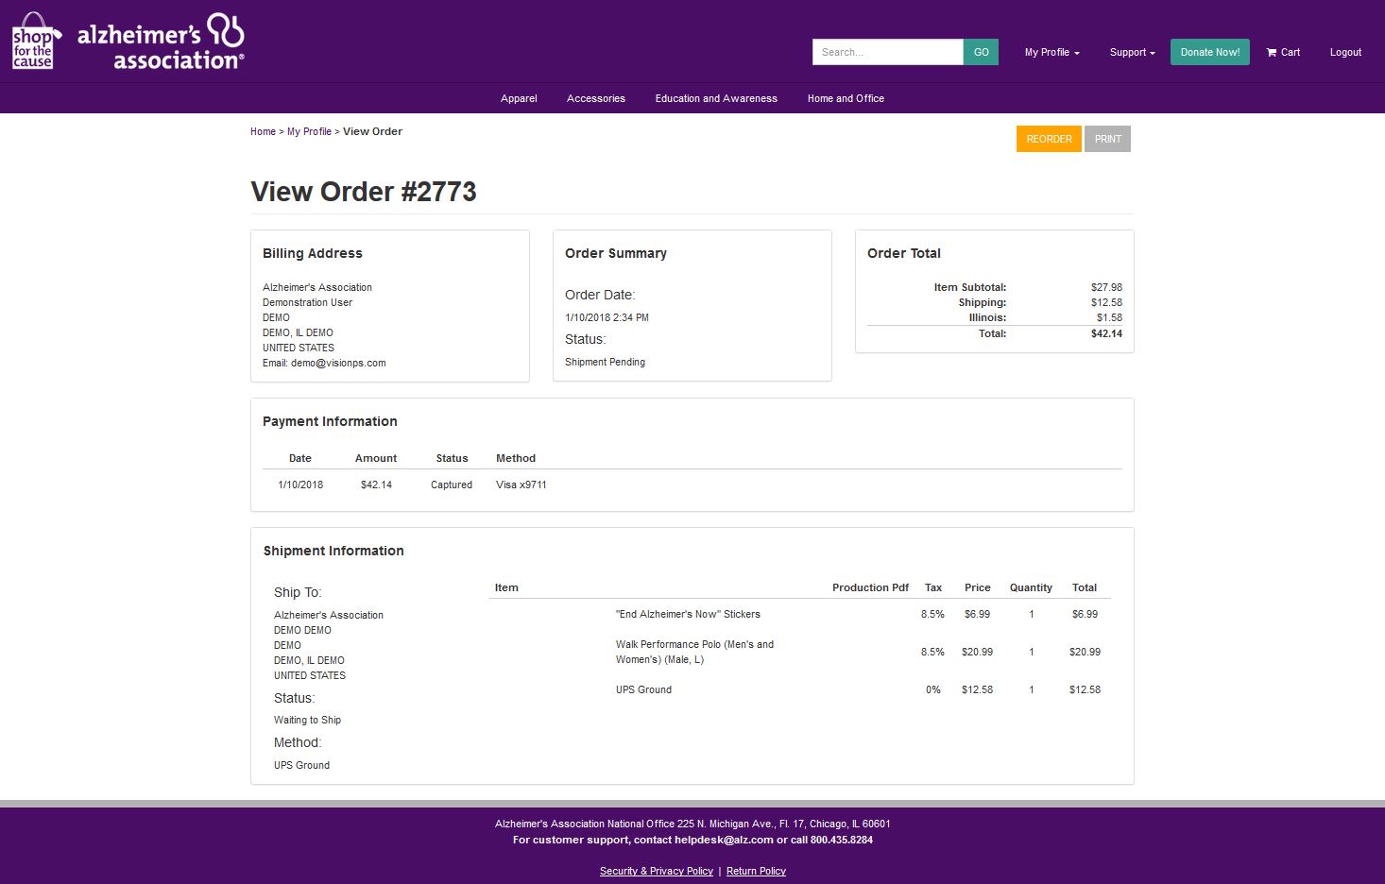The image size is (1385, 884).
Task: Open the Accessories navigation tab
Action: click(595, 97)
